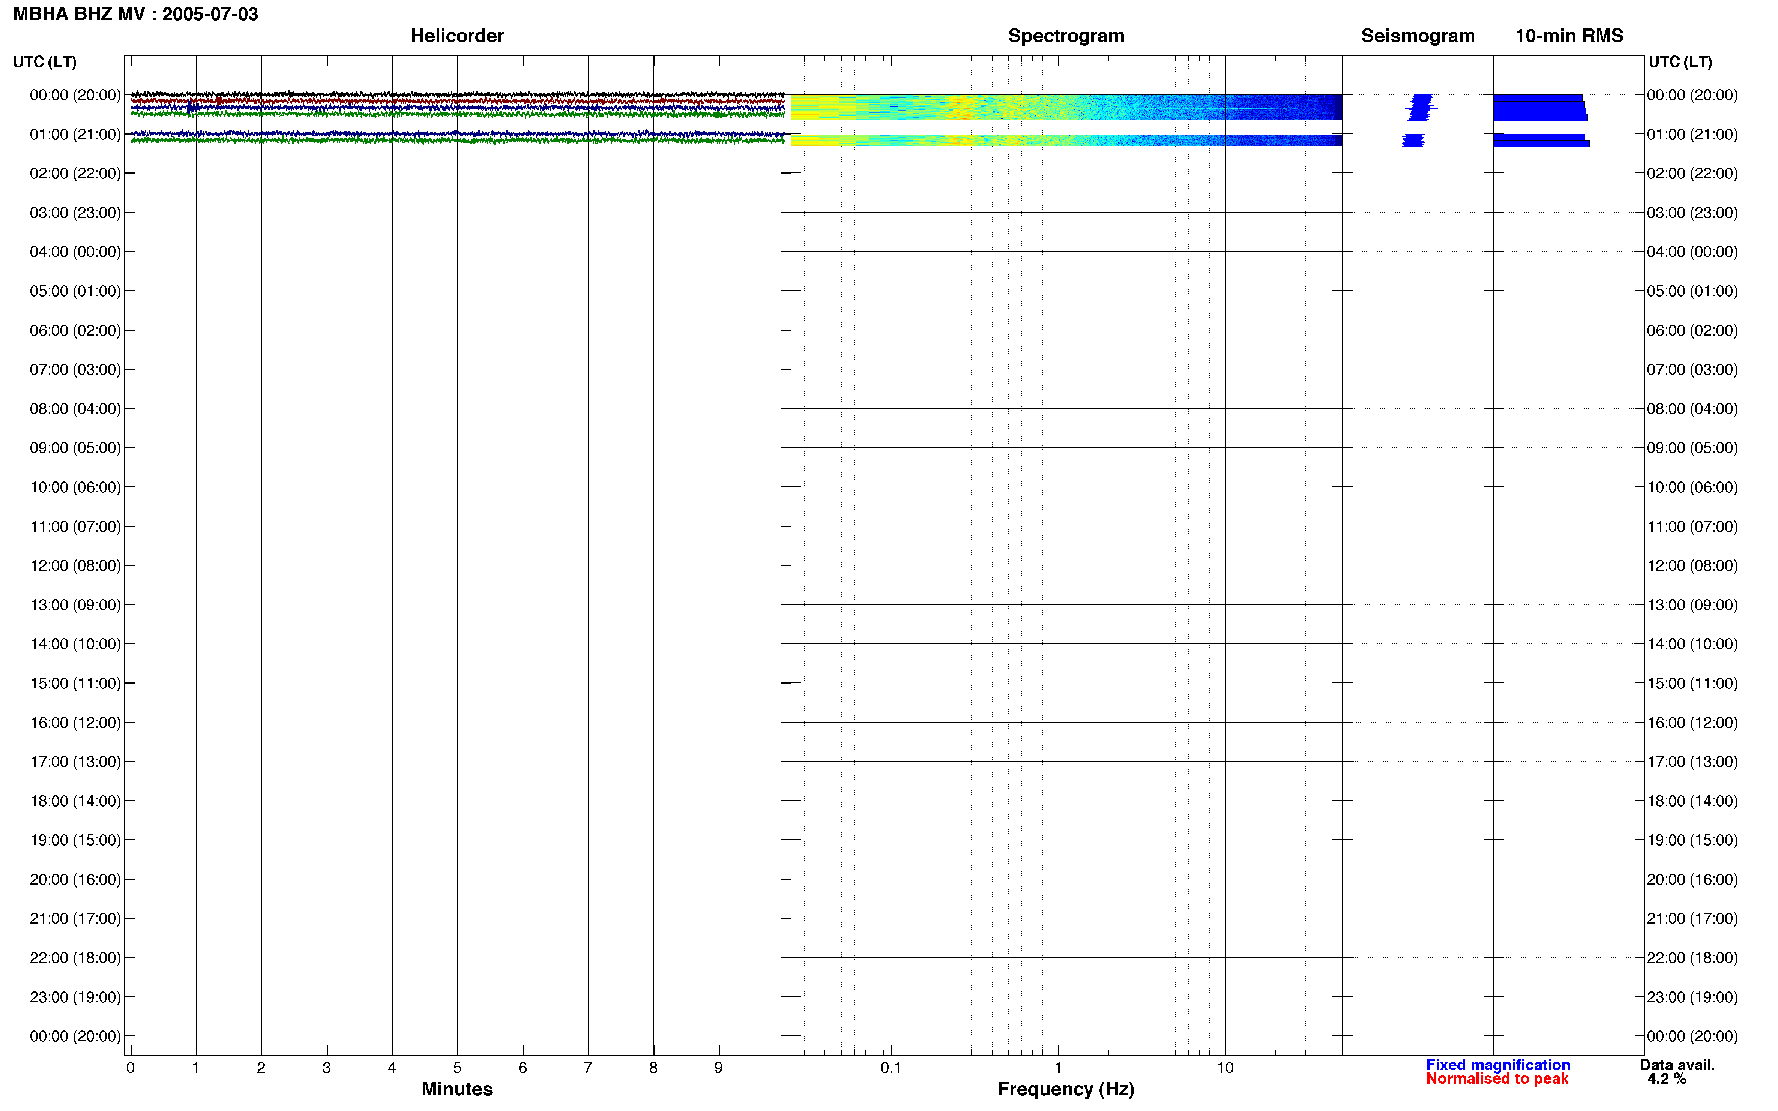Click the blue RMS bars at hour 01:00
1778x1111 pixels.
(x=1541, y=140)
